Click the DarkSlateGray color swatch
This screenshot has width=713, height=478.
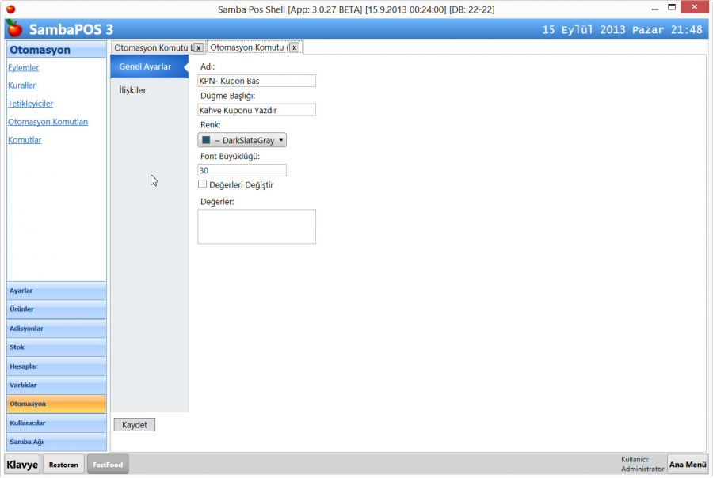206,140
